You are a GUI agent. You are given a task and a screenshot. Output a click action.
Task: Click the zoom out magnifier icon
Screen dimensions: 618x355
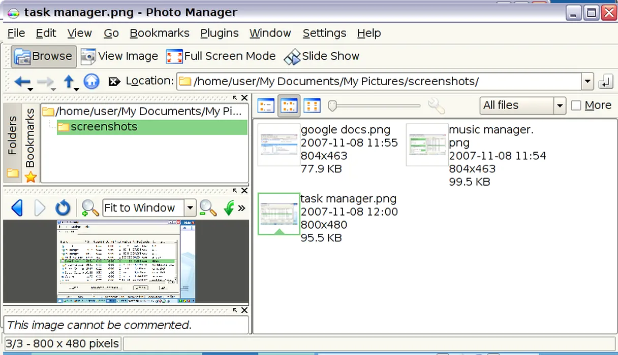tap(208, 208)
